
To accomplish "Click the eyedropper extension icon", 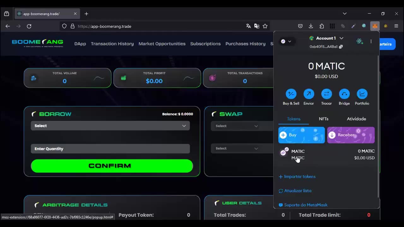I will [x=353, y=26].
